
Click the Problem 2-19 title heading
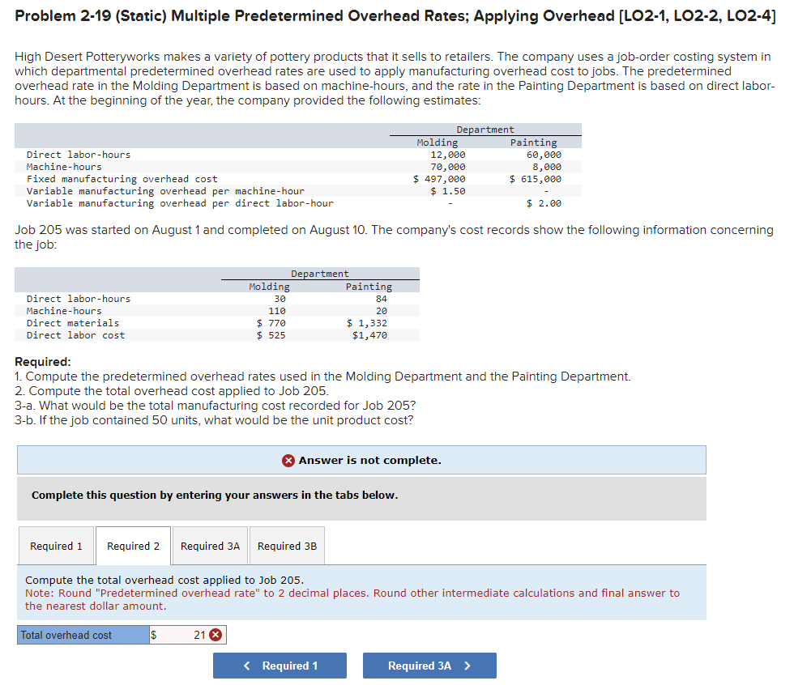pos(396,15)
